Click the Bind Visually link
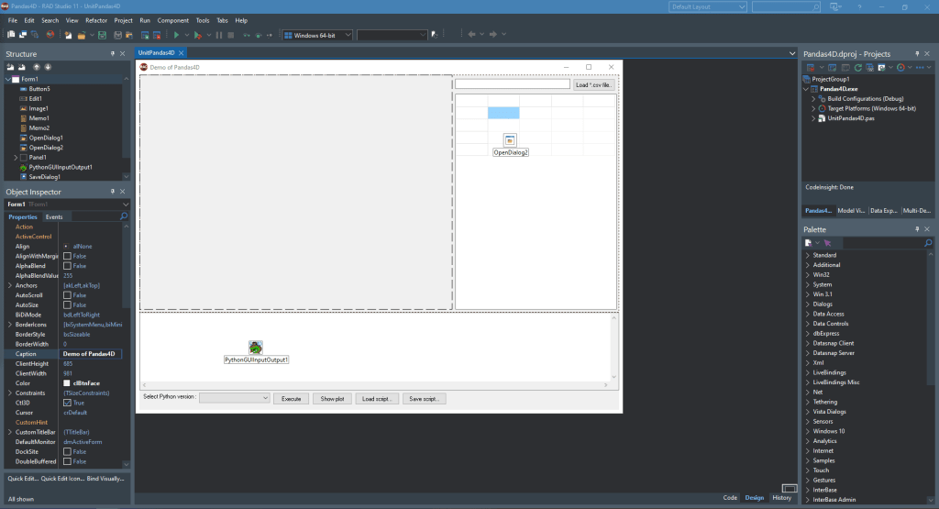 point(105,479)
